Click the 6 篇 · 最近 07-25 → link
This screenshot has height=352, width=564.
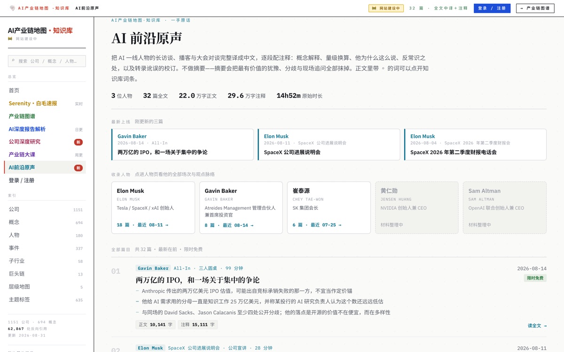317,225
